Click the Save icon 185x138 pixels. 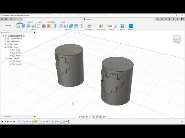point(11,19)
